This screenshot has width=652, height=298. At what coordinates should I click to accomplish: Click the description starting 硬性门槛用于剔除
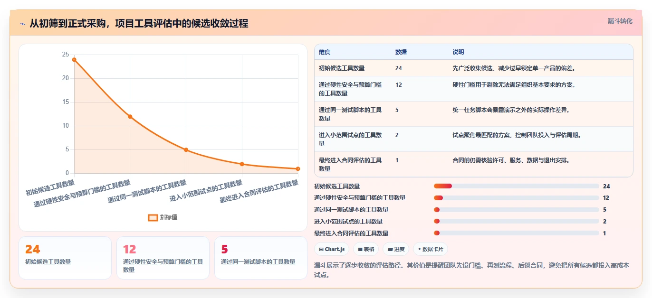[514, 84]
